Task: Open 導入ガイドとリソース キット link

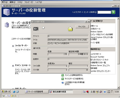Action: tap(99, 60)
